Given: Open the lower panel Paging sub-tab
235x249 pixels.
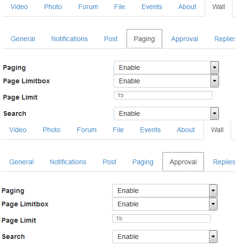Looking at the screenshot, I should coord(143,162).
